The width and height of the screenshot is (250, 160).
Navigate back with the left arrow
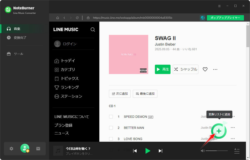[64, 18]
